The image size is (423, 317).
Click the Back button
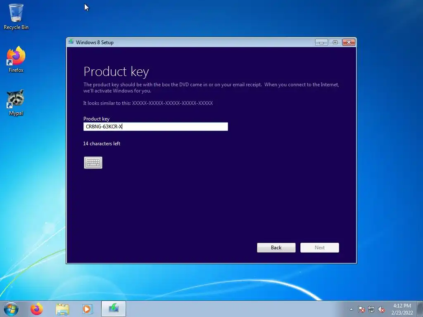pos(276,248)
